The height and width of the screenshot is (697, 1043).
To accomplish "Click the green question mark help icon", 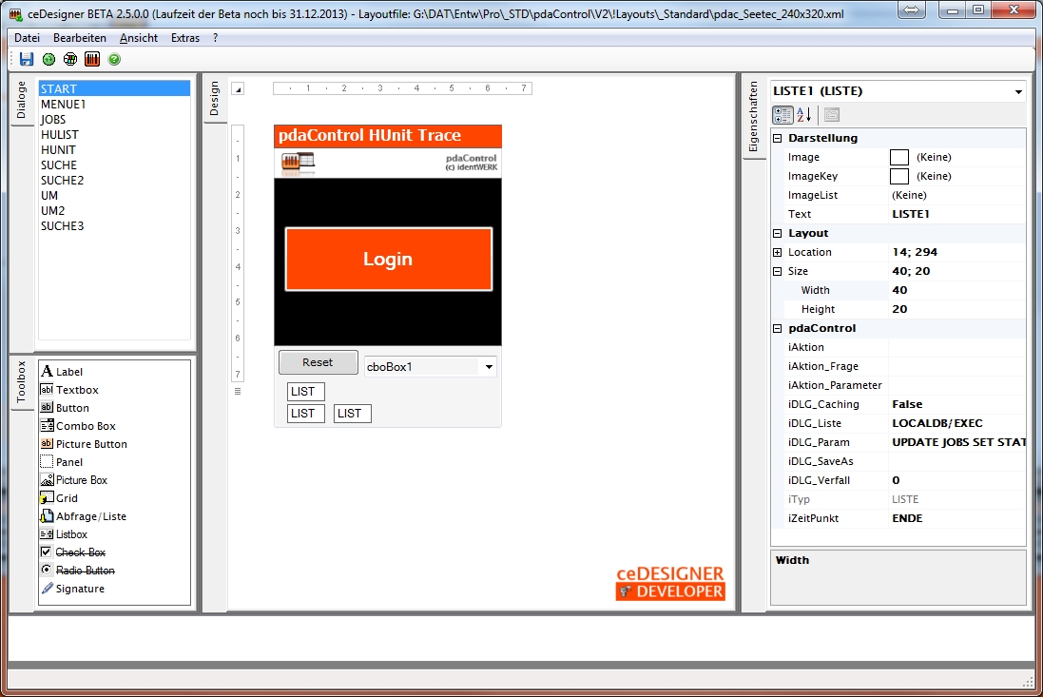I will click(114, 59).
